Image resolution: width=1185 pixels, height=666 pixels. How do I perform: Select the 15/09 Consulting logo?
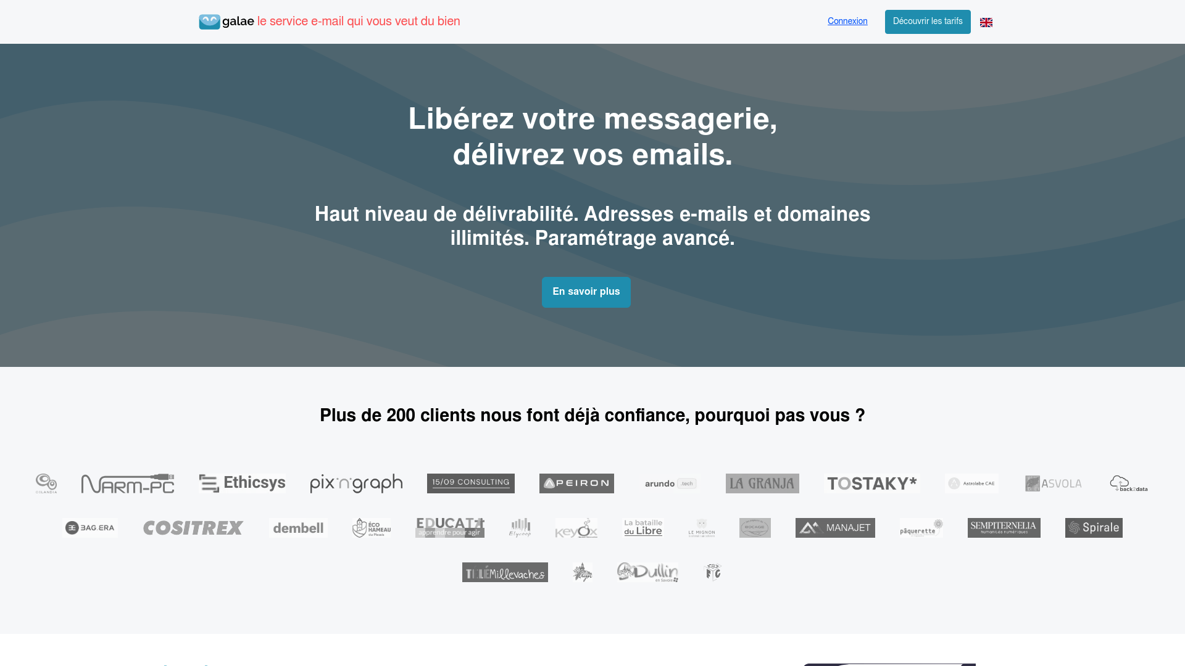[470, 483]
